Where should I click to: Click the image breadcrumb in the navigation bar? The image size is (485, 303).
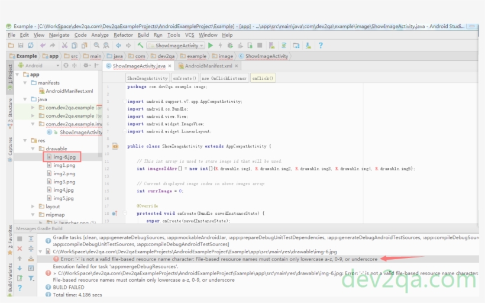point(223,56)
